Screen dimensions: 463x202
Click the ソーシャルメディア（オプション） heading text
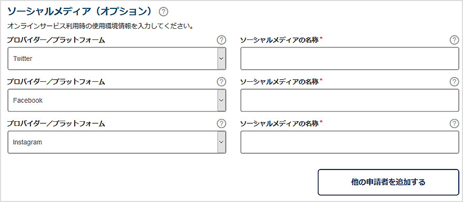point(81,12)
